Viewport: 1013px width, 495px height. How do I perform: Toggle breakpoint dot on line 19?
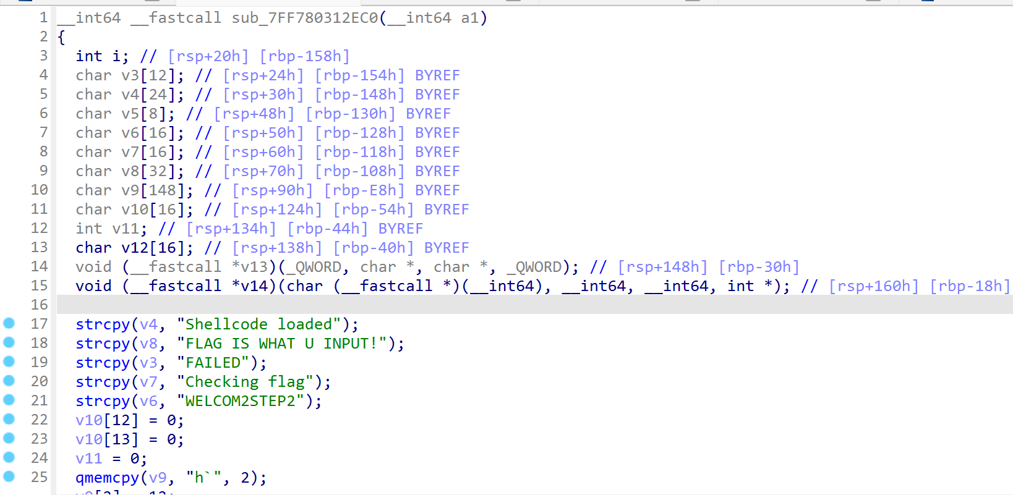pos(9,362)
